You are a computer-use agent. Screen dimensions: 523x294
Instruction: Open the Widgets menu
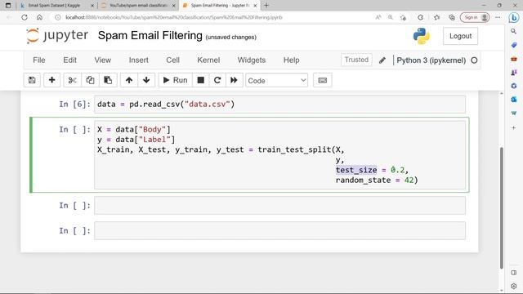point(252,60)
